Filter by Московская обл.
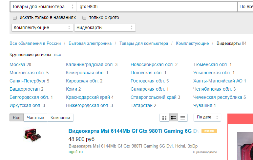 point(27,73)
